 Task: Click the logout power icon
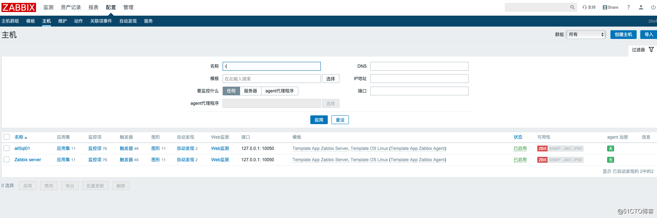(653, 7)
